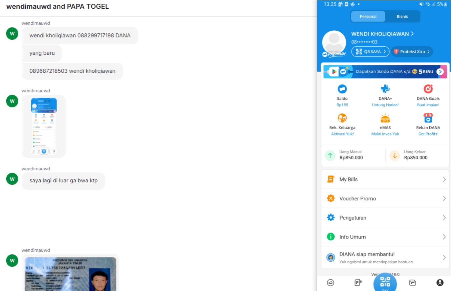Click the battery icon in status bar
Image resolution: width=451 pixels, height=291 pixels.
coord(446,4)
